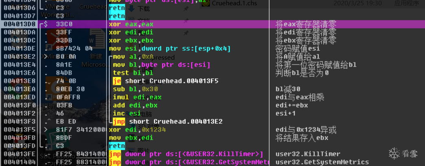The image size is (425, 166).
Task: Select address 004013E8 row
Action: 20,81
